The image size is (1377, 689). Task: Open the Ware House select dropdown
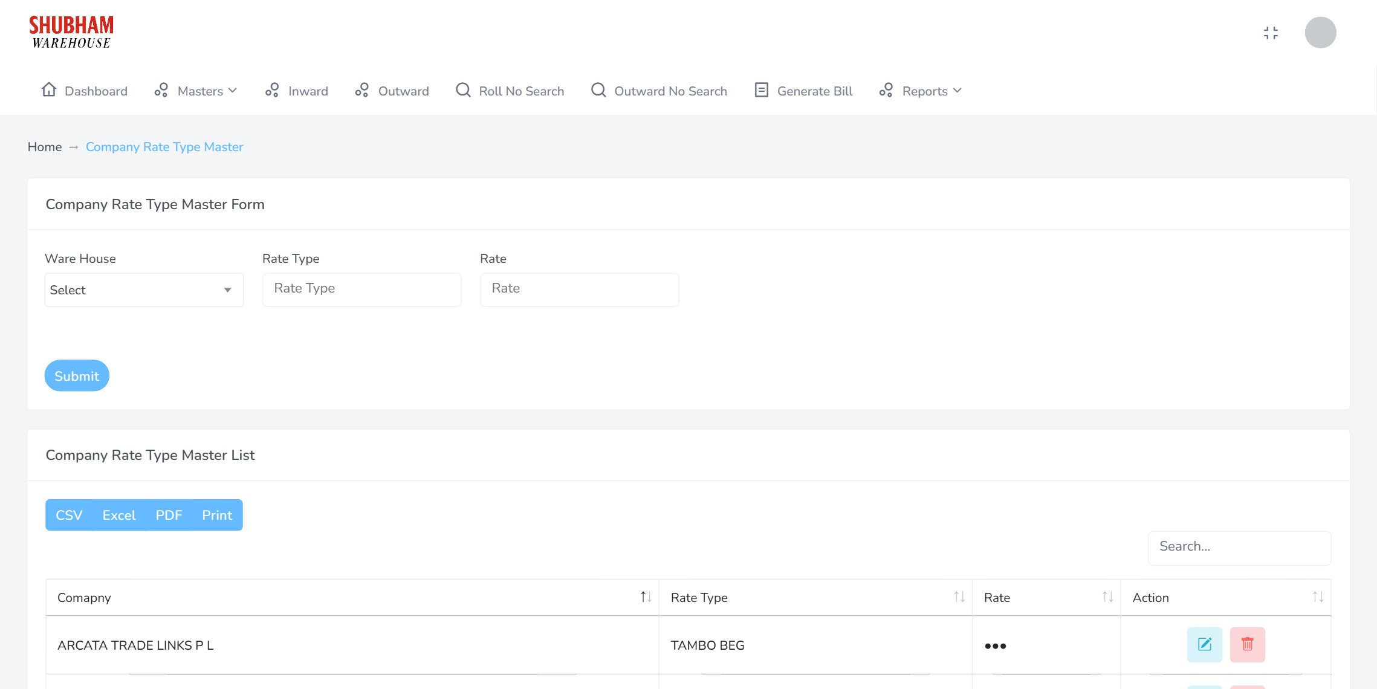click(x=144, y=290)
